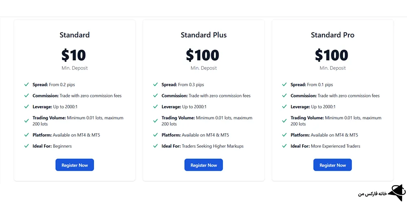Viewport: 407px width, 203px height.
Task: Click the Leverage checkmark in Standard Pro card
Action: 284,106
